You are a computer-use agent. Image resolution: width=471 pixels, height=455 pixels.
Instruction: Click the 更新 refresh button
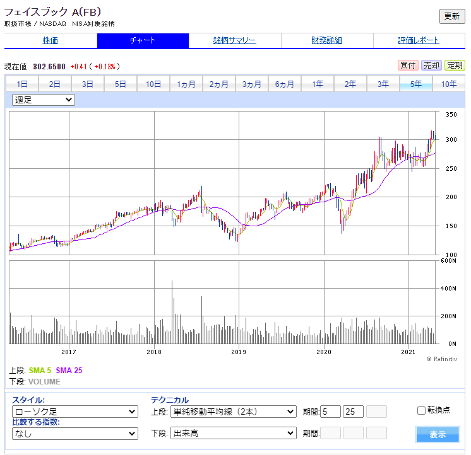pos(452,16)
